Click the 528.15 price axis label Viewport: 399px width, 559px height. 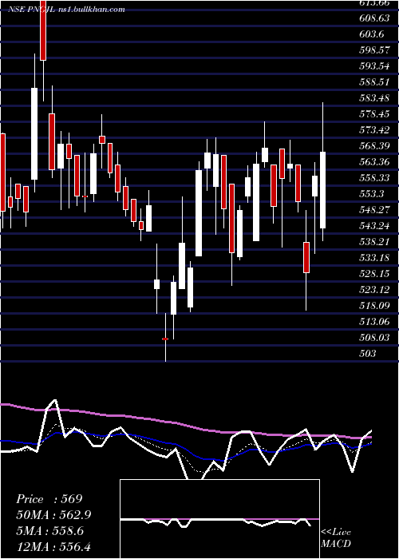coord(374,273)
